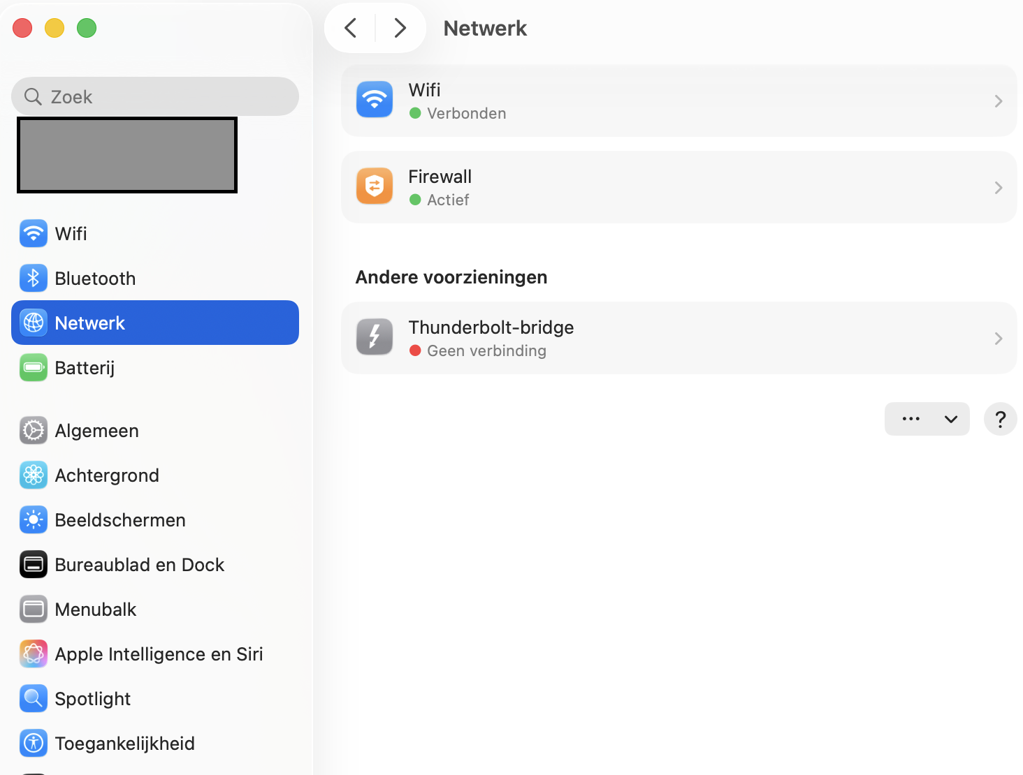
Task: Select the Spotlight magnifier icon
Action: [33, 698]
